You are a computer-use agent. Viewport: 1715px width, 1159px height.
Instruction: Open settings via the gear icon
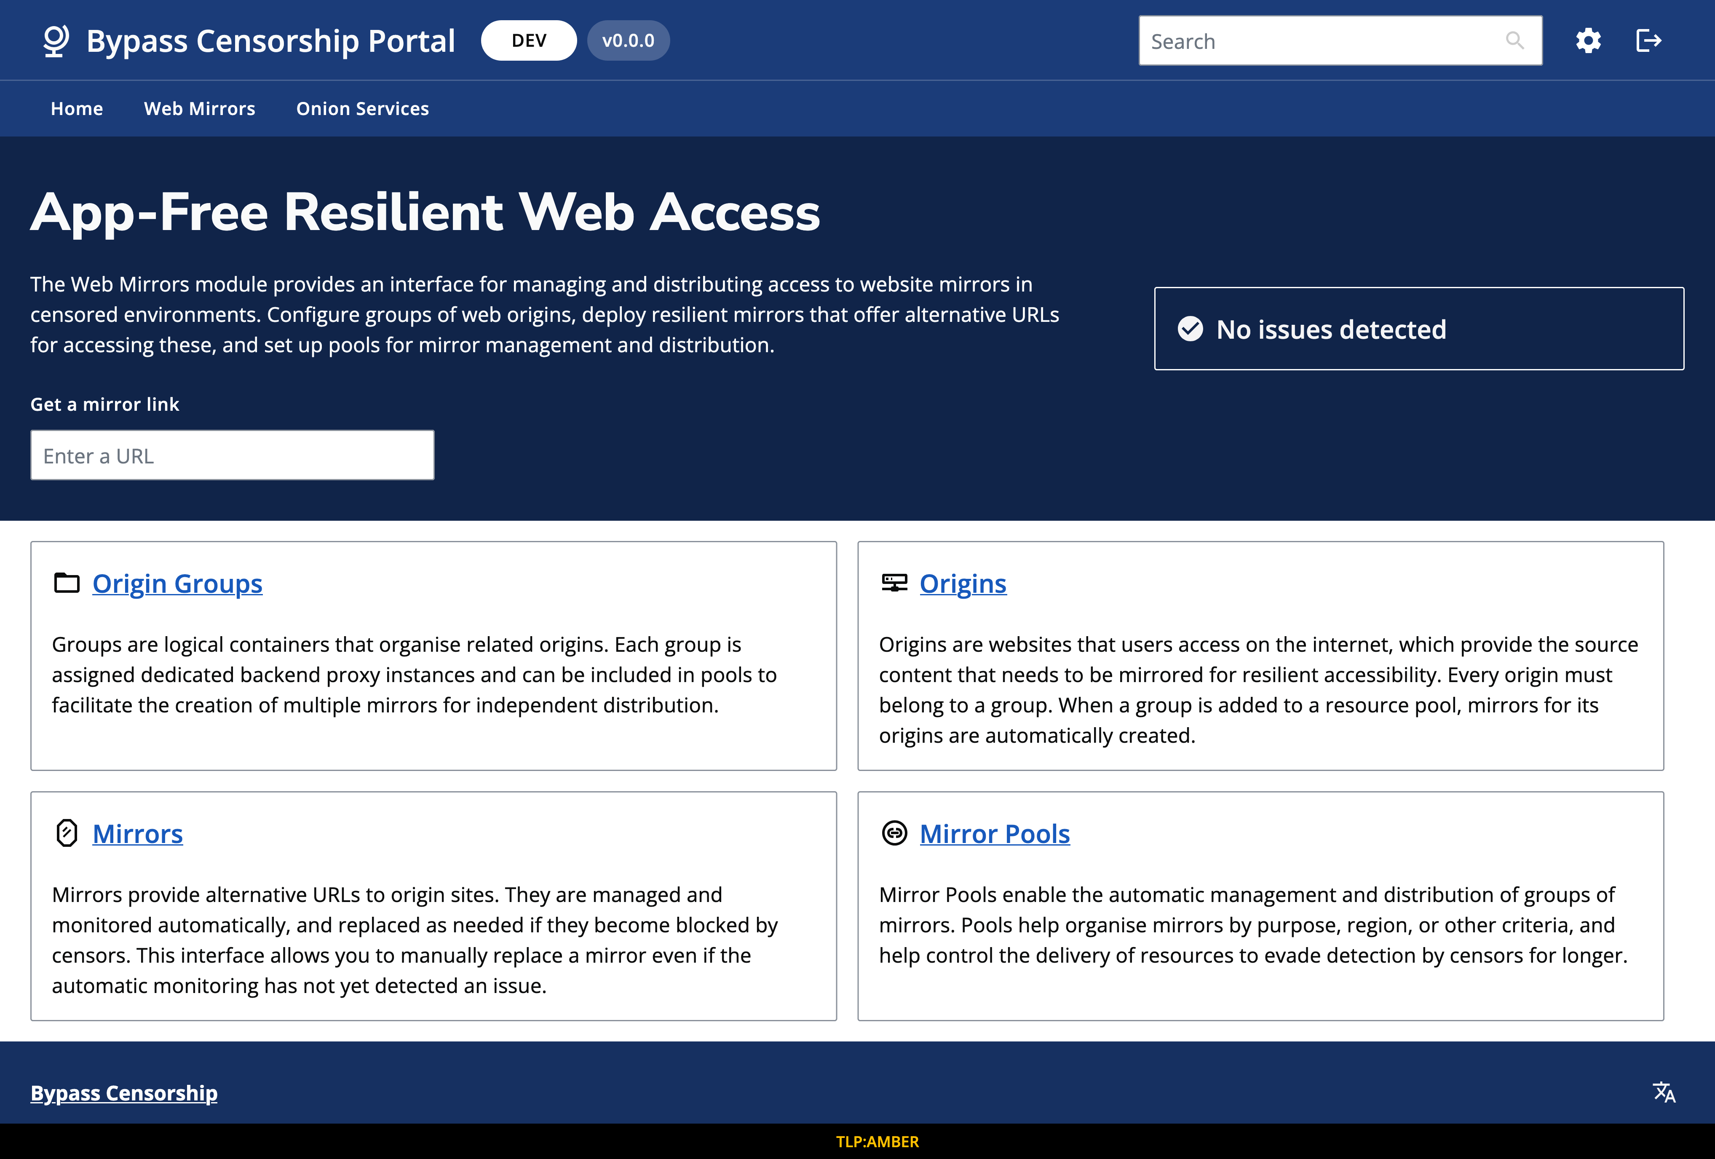click(1588, 40)
